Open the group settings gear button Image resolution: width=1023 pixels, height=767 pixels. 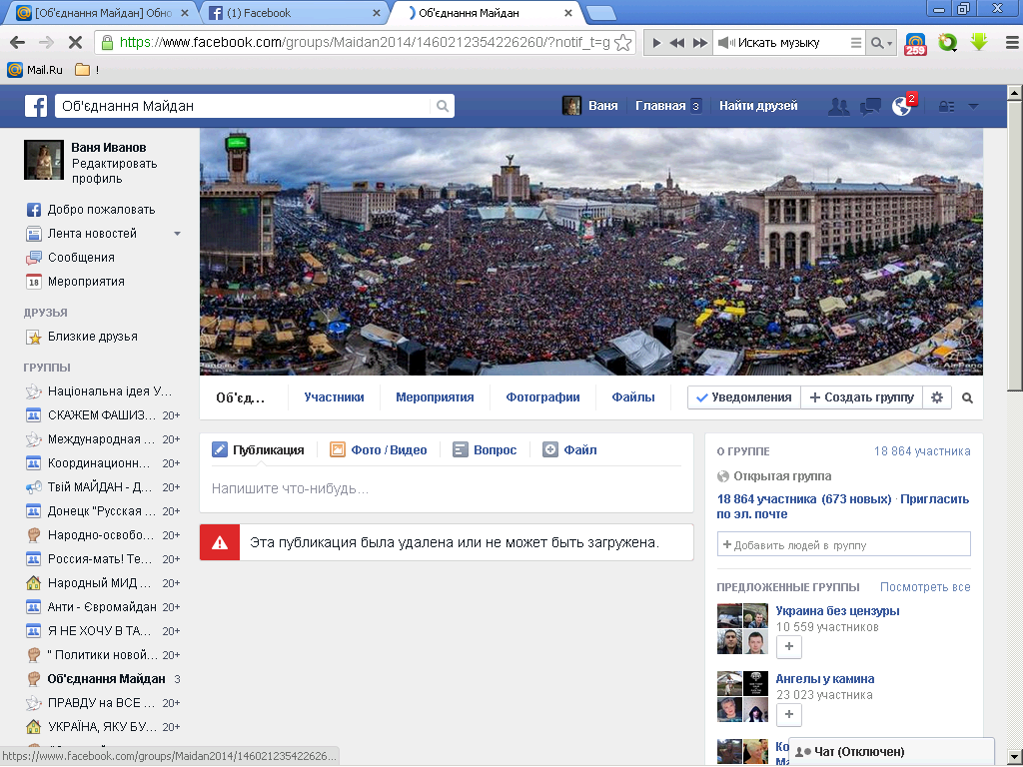[x=937, y=397]
